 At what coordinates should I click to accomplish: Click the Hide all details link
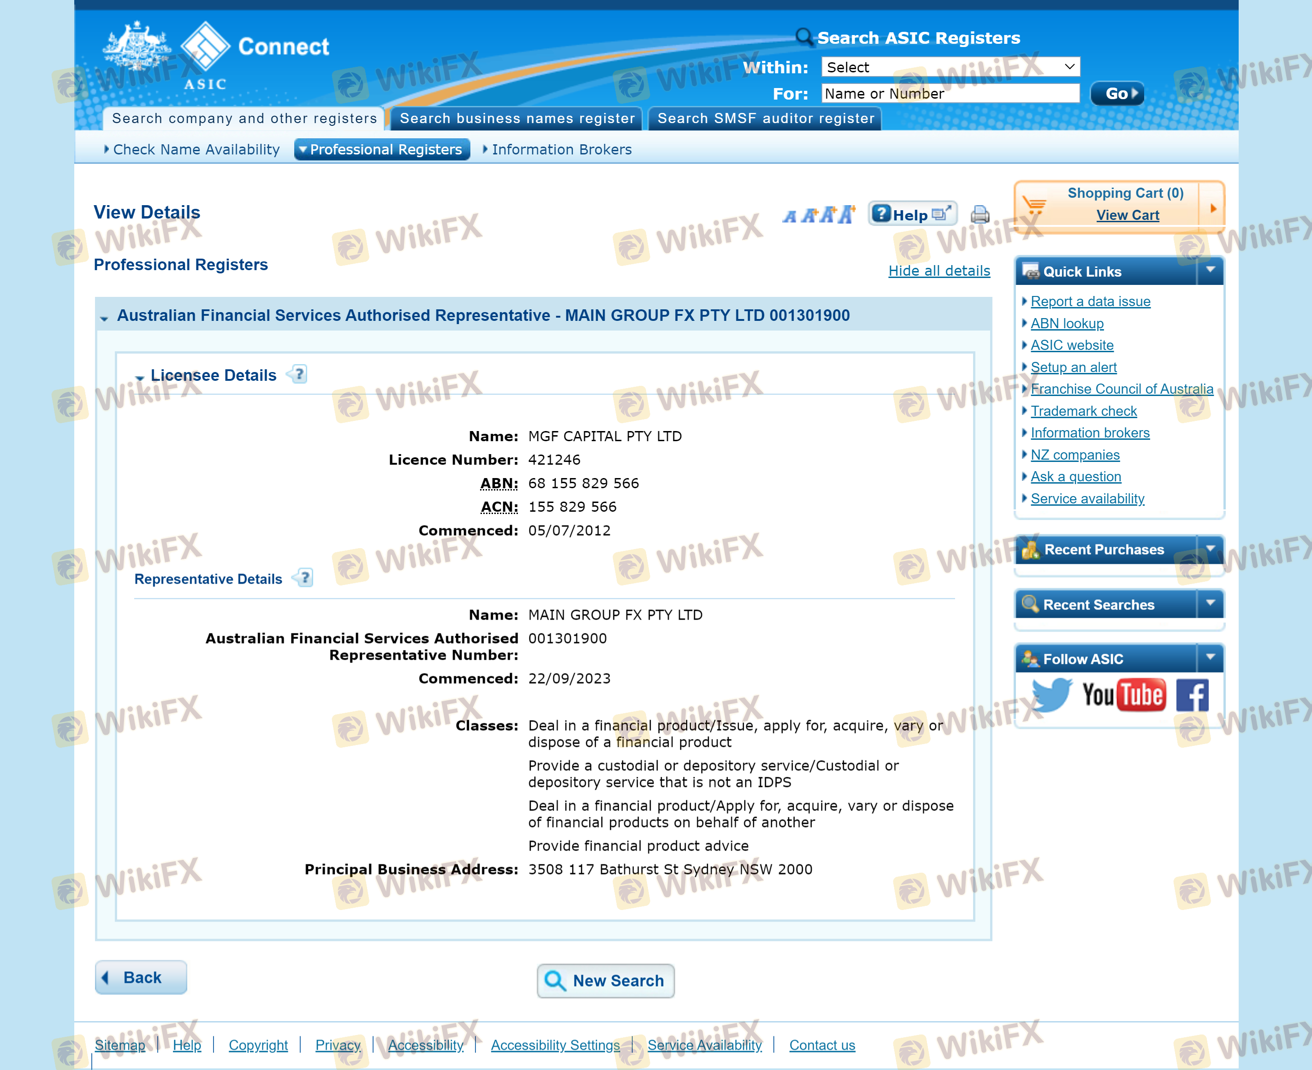938,271
